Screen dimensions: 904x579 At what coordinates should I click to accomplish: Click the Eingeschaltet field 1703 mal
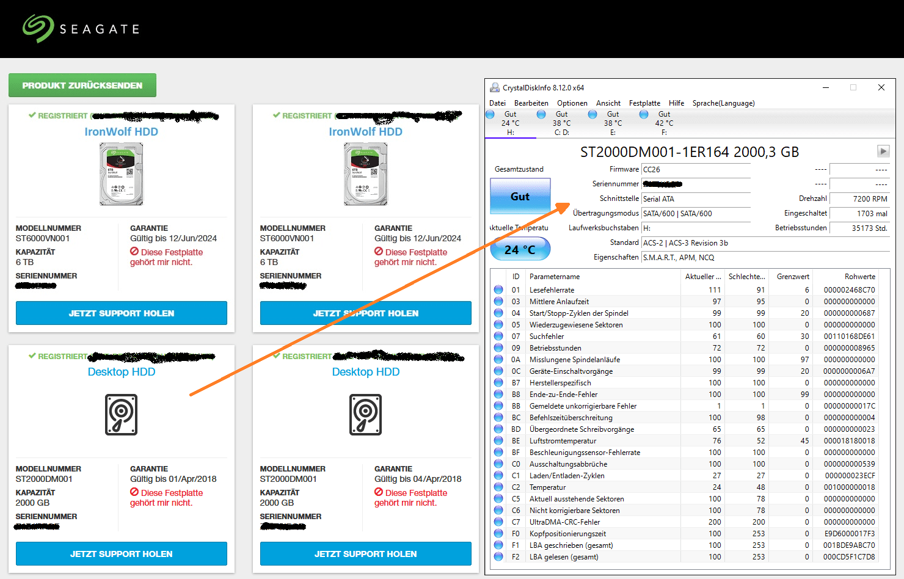859,214
